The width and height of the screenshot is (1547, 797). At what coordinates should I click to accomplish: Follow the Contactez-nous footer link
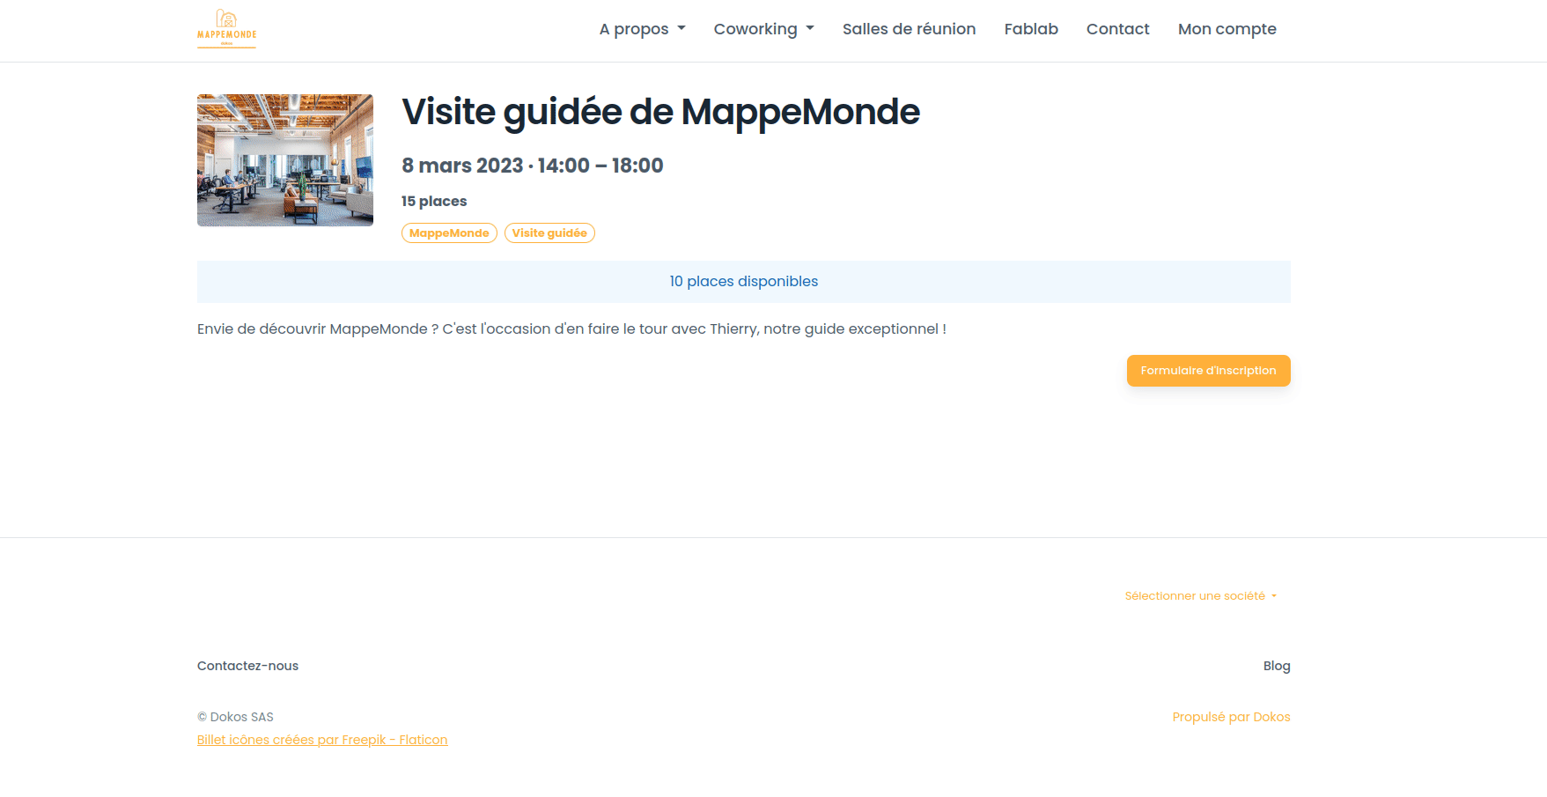[247, 666]
